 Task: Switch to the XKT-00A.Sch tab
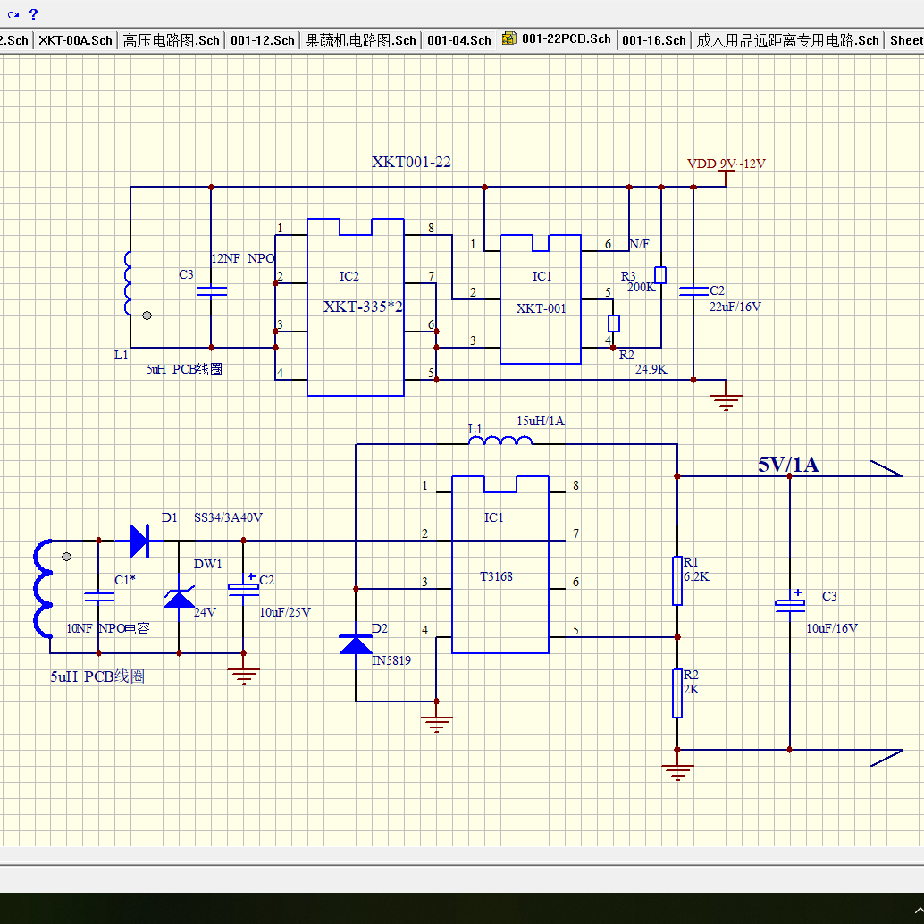click(x=75, y=40)
